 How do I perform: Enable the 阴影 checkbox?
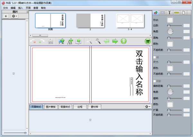(x=154, y=81)
